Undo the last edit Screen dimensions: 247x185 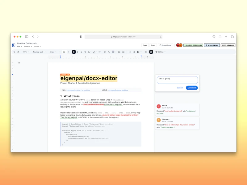(x=14, y=52)
